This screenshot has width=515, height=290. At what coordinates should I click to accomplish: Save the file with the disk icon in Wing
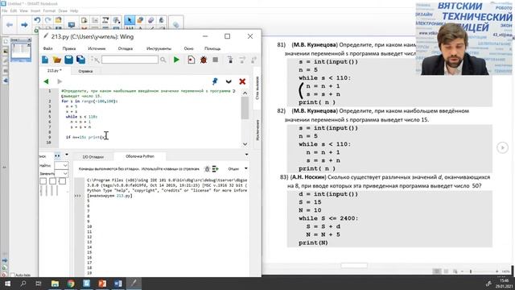[68, 60]
